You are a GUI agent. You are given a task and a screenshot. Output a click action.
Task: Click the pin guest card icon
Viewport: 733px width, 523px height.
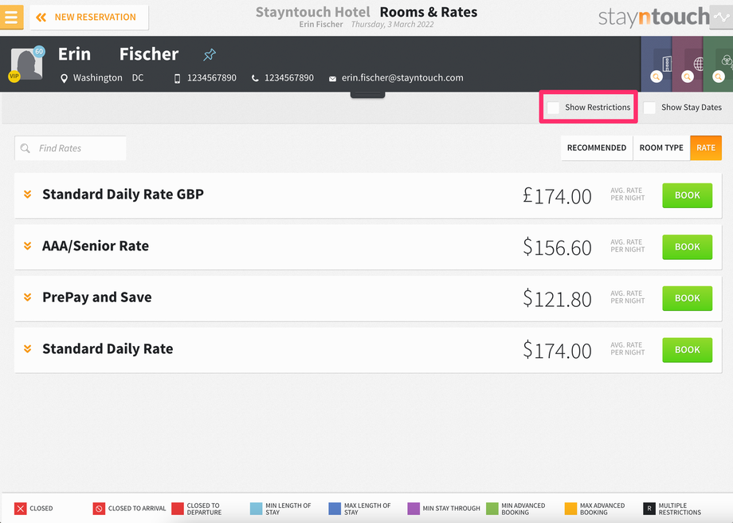pyautogui.click(x=210, y=55)
